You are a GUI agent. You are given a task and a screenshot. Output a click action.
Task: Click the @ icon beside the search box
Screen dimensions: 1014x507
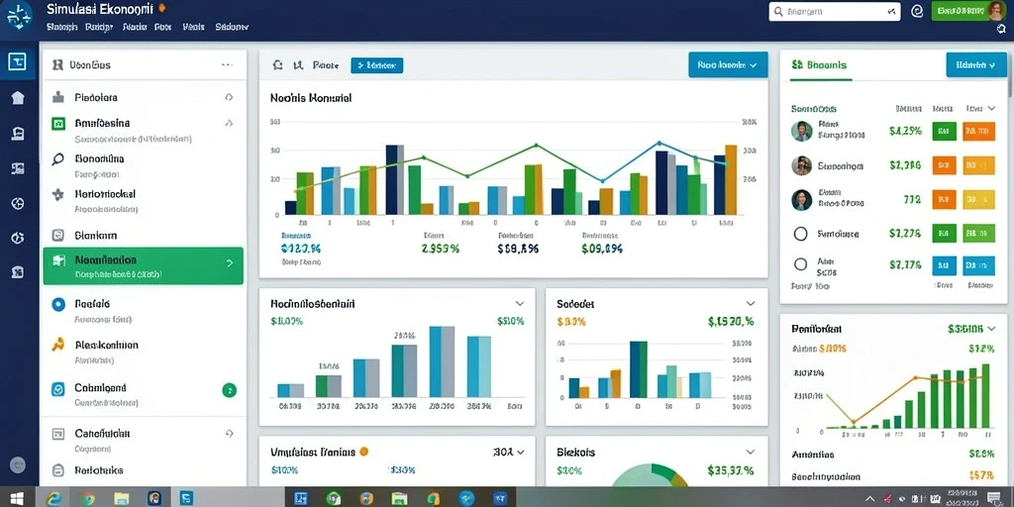[916, 11]
